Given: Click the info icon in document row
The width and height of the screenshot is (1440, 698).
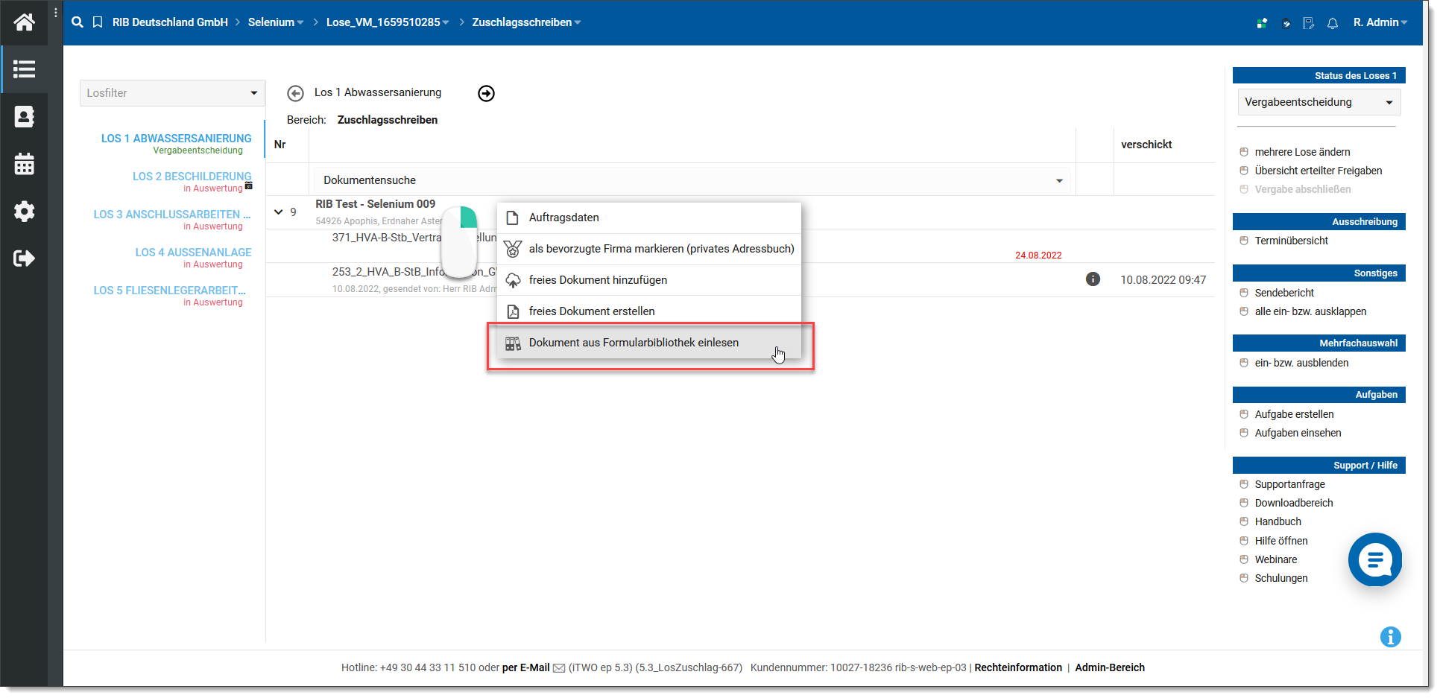Looking at the screenshot, I should pyautogui.click(x=1093, y=279).
